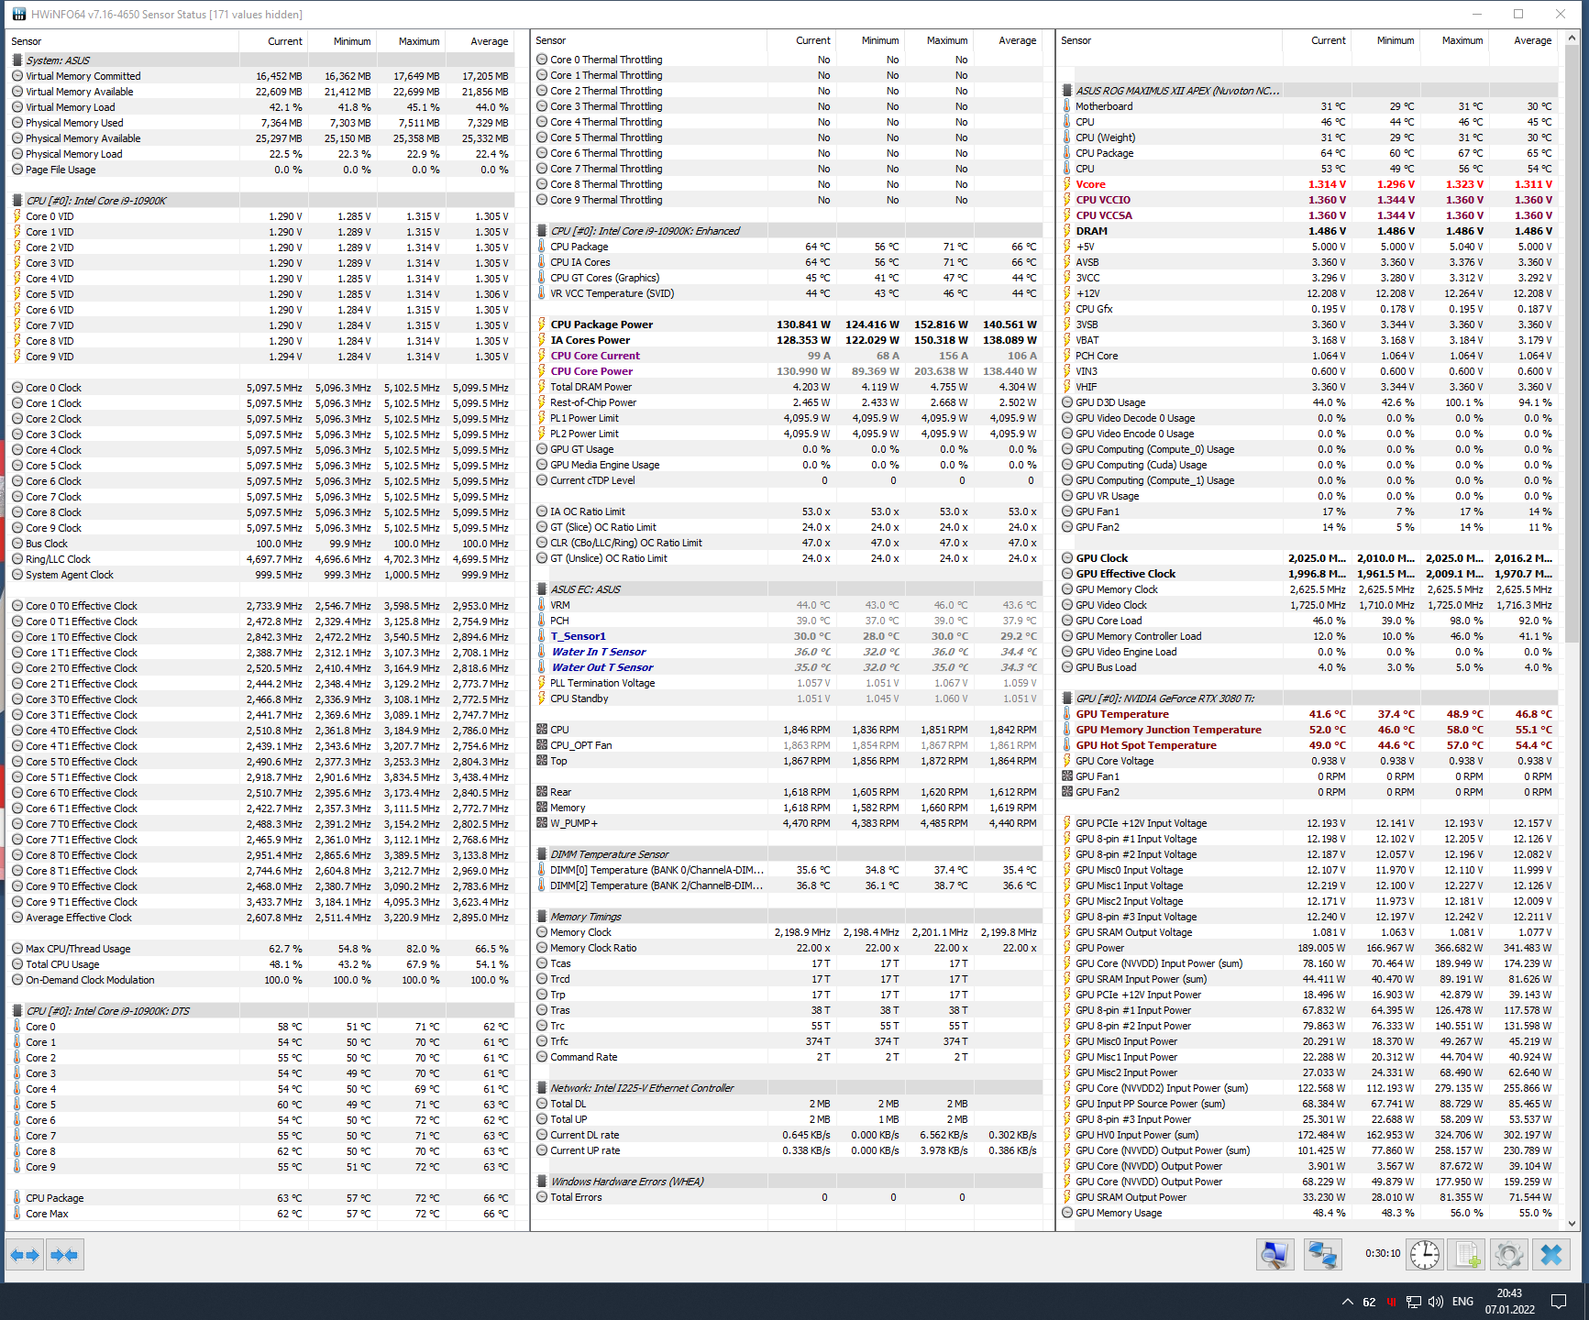Click the Average column header in right panel

[x=1522, y=40]
